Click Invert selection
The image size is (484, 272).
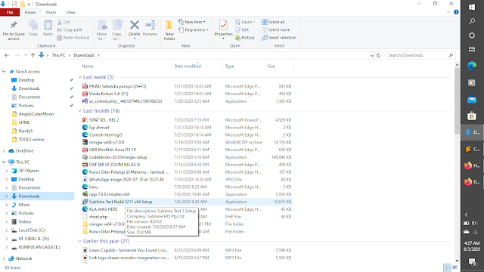279,38
